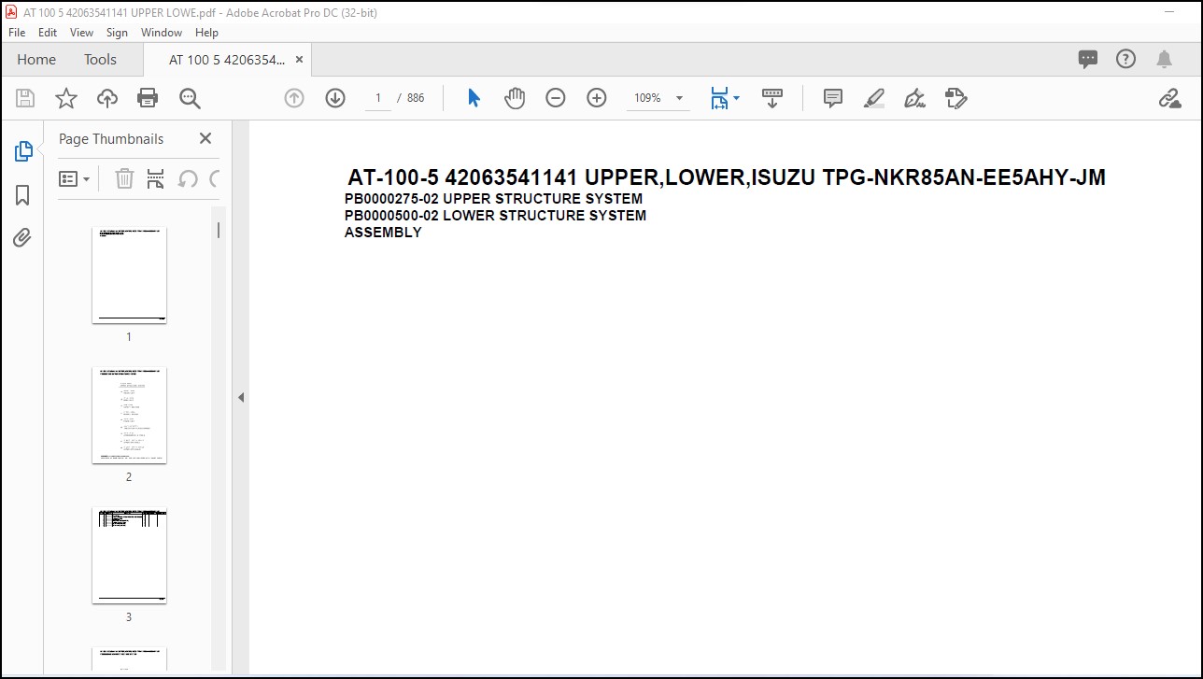Open the scrolling read mode keyboard icon

(772, 98)
